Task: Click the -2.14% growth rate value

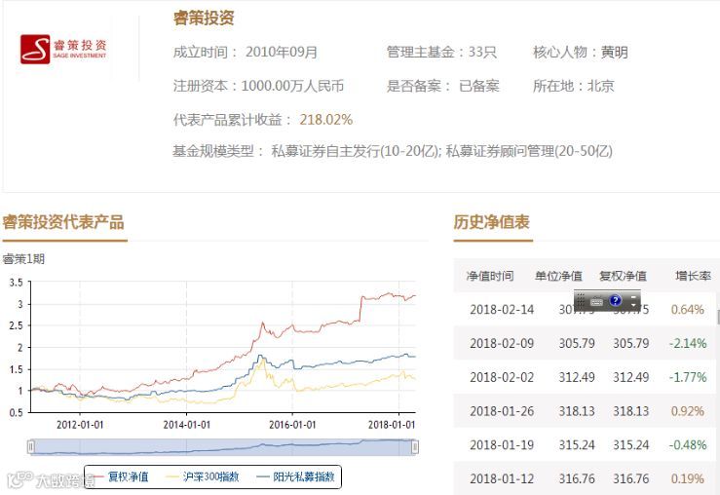Action: [688, 343]
